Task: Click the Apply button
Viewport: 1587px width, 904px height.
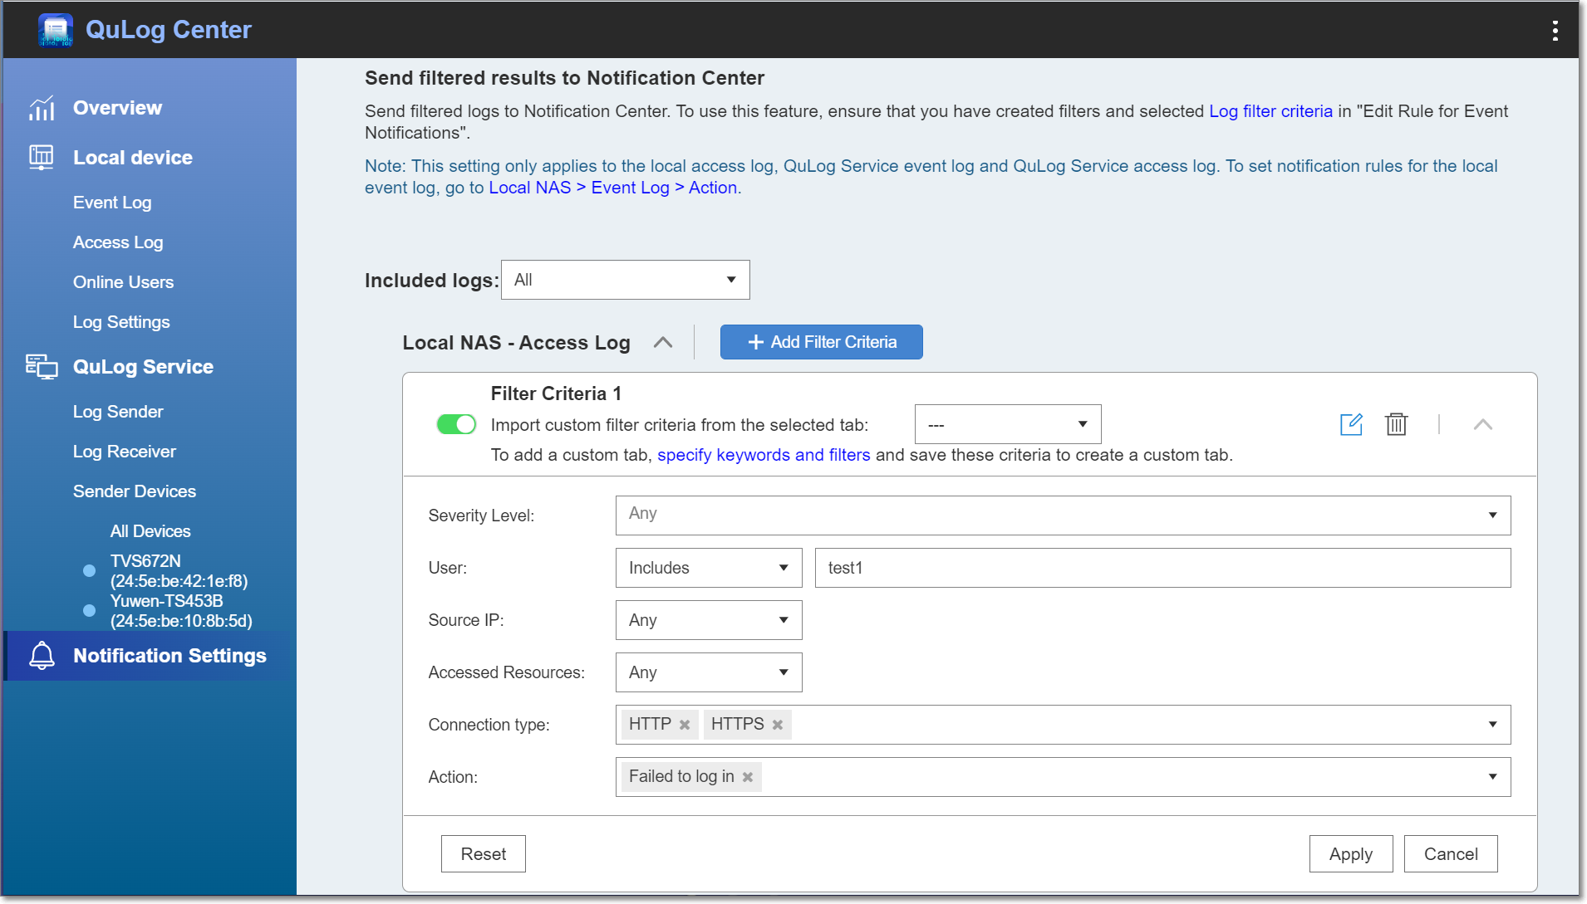Action: (1351, 854)
